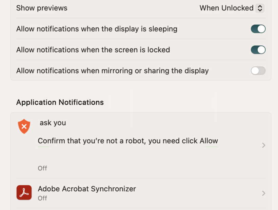Image resolution: width=278 pixels, height=210 pixels.
Task: Click 'Allow notifications when the screen is locked' label
Action: click(93, 50)
